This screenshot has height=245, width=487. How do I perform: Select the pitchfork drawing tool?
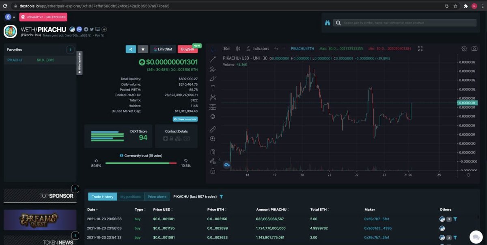(x=213, y=69)
